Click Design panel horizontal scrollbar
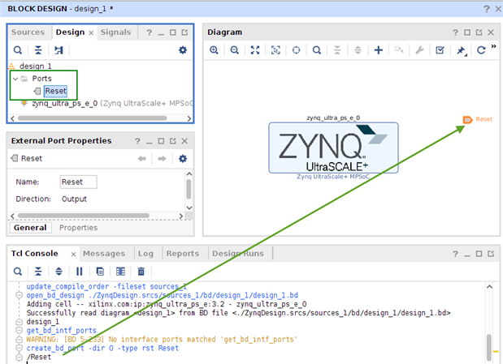Screen dimensions: 503x364 tap(93, 118)
